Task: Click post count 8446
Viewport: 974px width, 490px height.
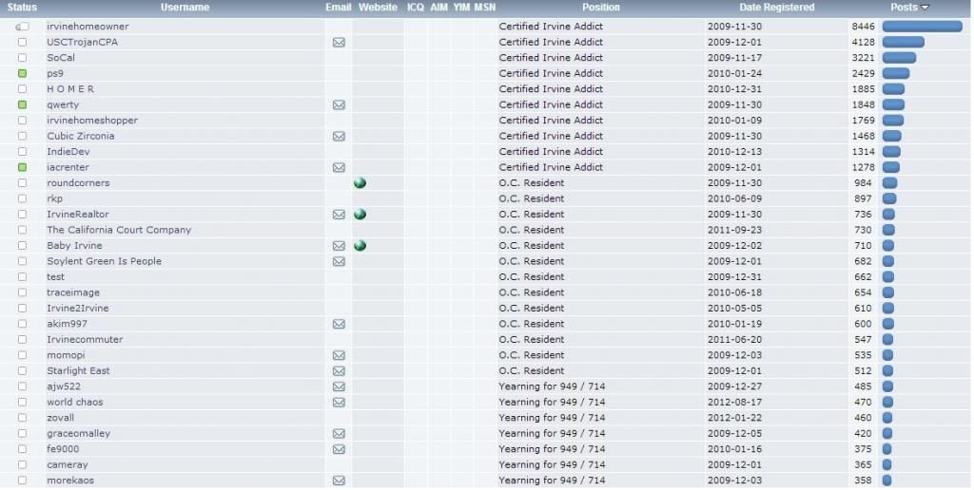Action: coord(864,27)
